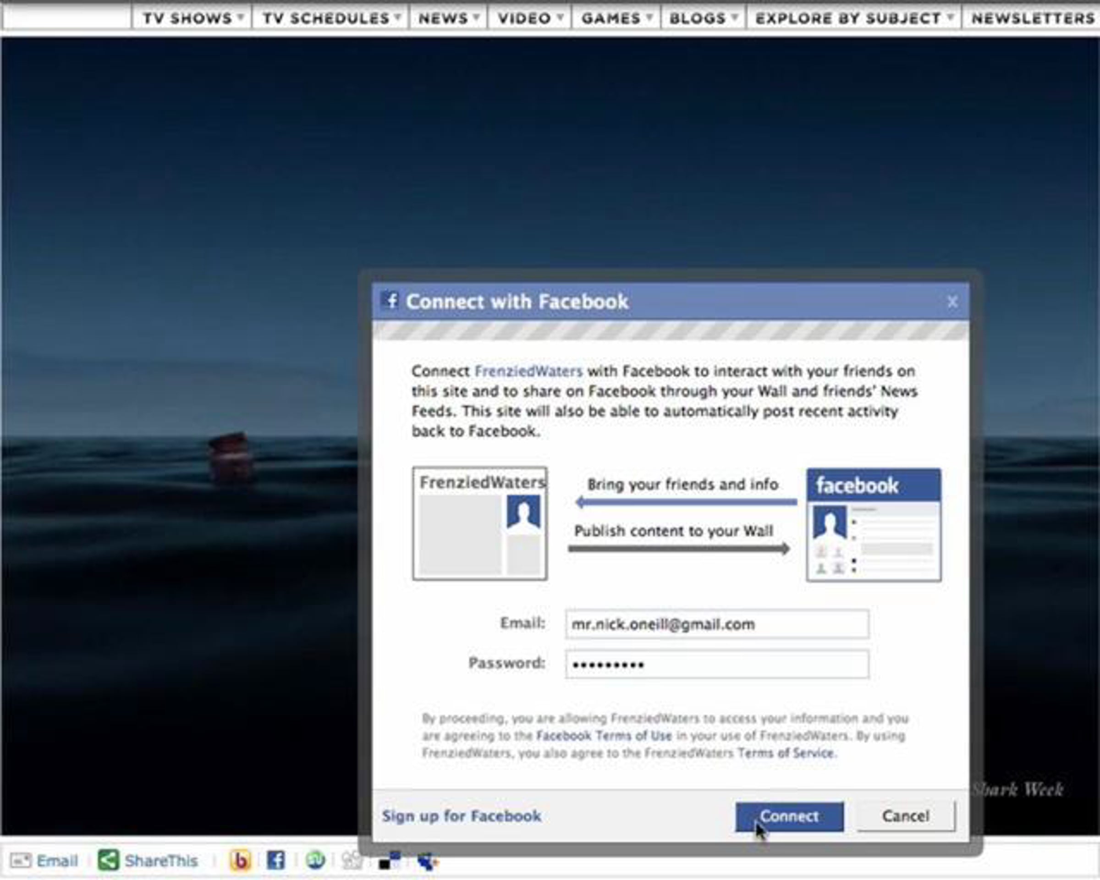The width and height of the screenshot is (1100, 880).
Task: Click the Delicious bookmark icon
Action: 390,861
